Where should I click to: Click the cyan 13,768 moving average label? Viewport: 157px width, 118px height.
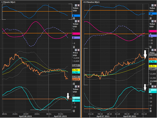pyautogui.click(x=152, y=62)
